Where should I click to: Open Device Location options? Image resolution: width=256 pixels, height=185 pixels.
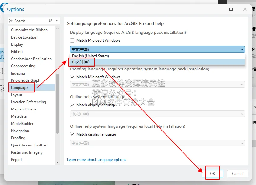click(x=24, y=37)
